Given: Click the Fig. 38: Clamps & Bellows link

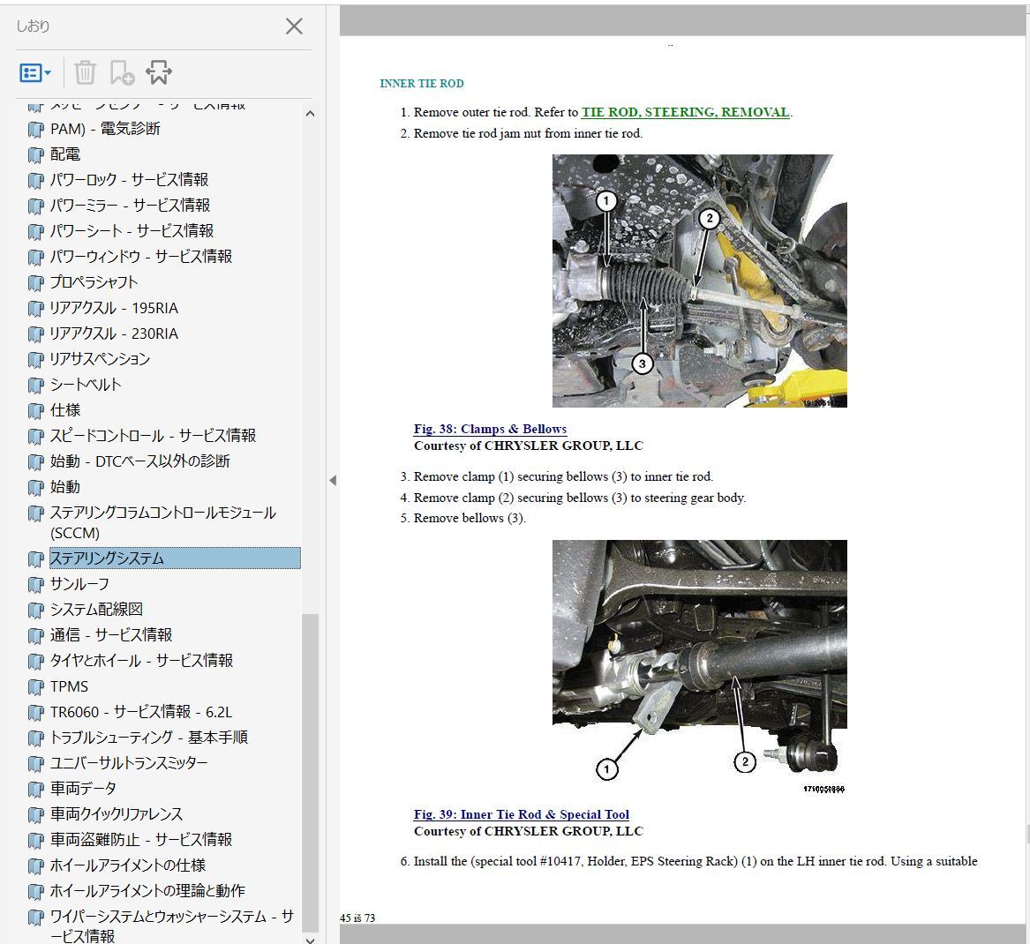Looking at the screenshot, I should pyautogui.click(x=490, y=429).
